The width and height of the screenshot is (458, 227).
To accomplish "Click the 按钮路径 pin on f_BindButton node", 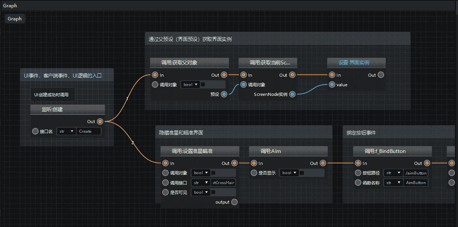I will point(358,173).
